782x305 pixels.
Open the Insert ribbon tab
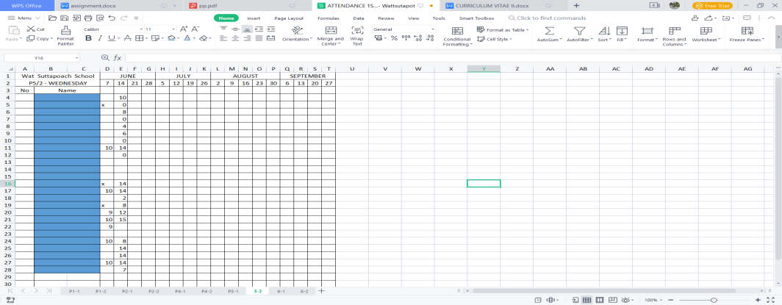254,18
